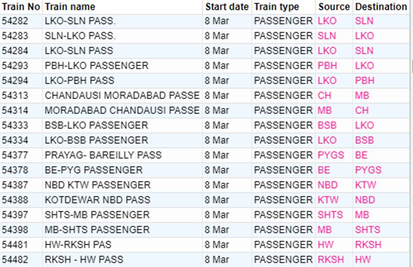The height and width of the screenshot is (267, 413).
Task: Select the KOTDEWAR NBD PASS train name
Action: [98, 200]
